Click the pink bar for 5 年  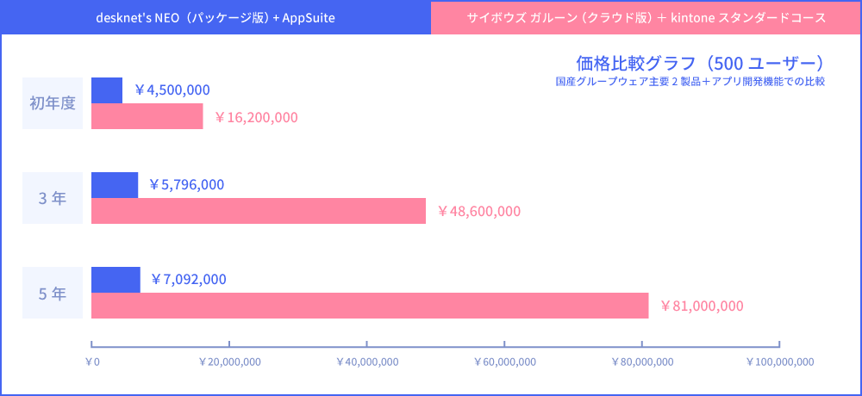(369, 306)
